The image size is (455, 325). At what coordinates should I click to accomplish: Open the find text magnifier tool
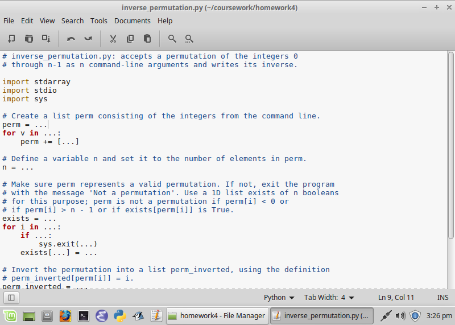tap(172, 39)
